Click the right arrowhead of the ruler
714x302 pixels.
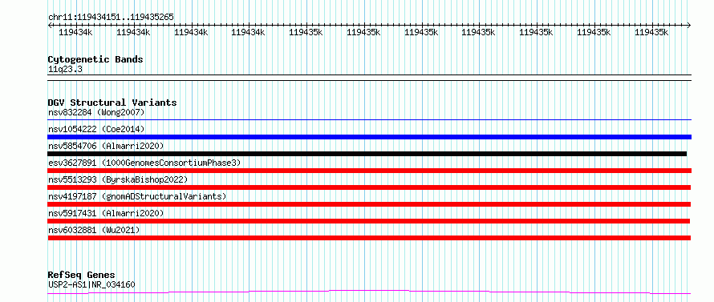point(689,25)
